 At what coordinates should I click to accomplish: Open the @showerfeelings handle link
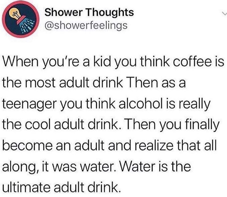86,26
